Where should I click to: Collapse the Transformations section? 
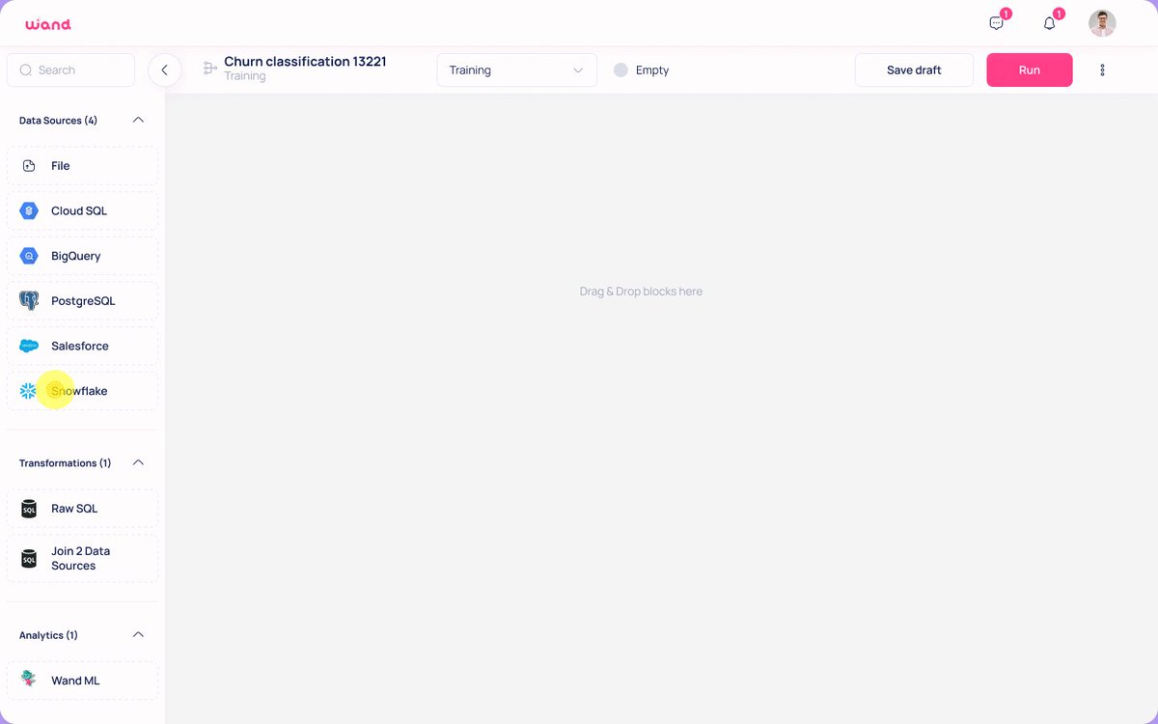pos(138,463)
